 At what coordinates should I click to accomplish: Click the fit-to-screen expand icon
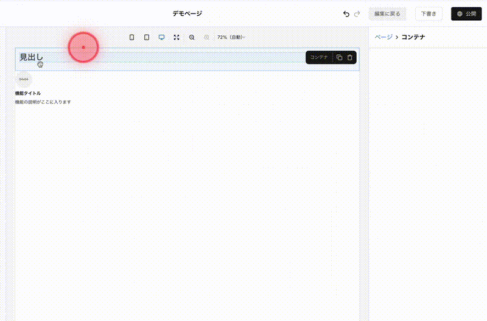177,37
